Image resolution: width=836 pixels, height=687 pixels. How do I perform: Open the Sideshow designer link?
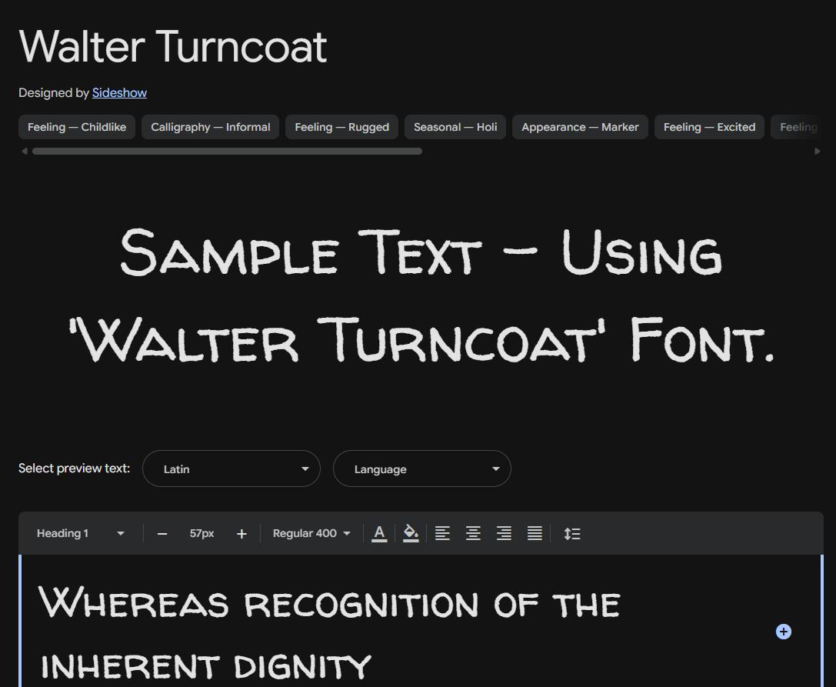click(119, 93)
